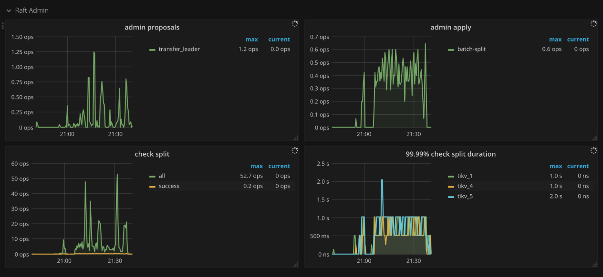Open the admin apply panel title menu
The image size is (603, 277).
click(x=450, y=27)
